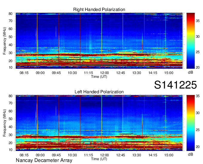
Task: Click 20 frequency tick on right-handed plot
Action: 10,61
